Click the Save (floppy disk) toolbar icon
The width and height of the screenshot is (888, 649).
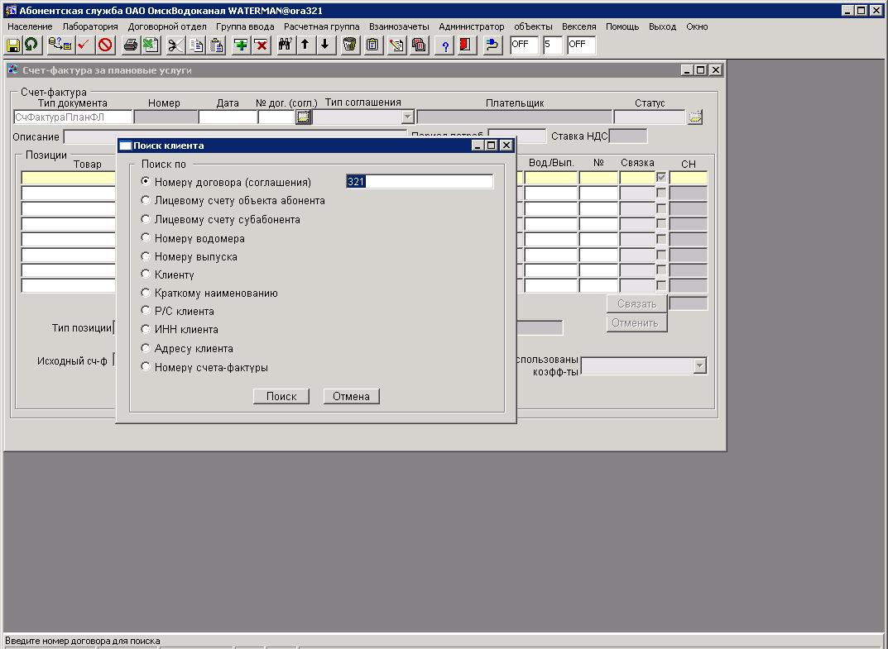tap(13, 45)
